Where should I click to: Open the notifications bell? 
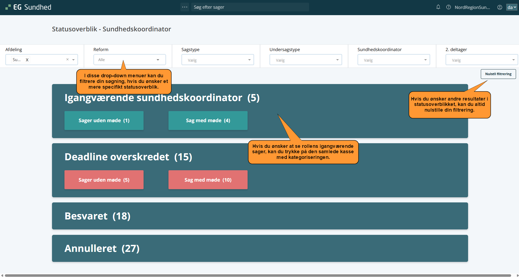[x=438, y=7]
